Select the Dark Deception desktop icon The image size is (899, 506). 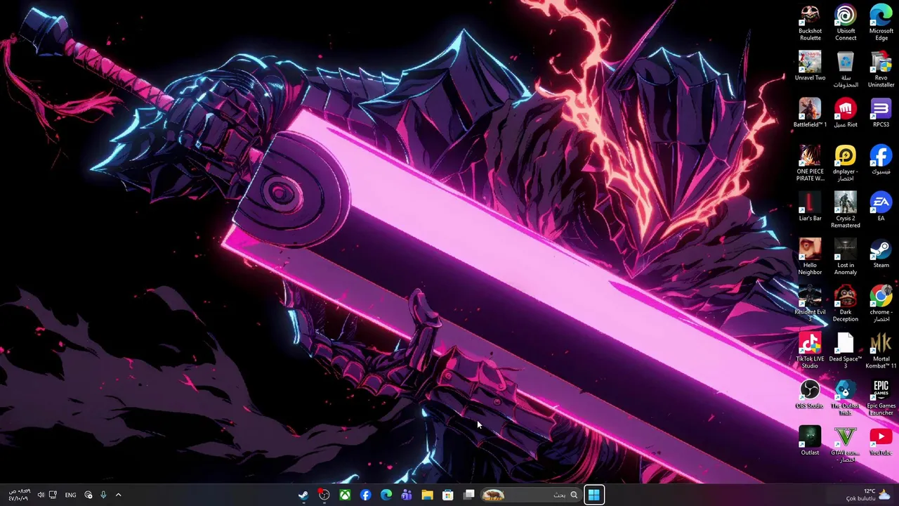pyautogui.click(x=846, y=304)
